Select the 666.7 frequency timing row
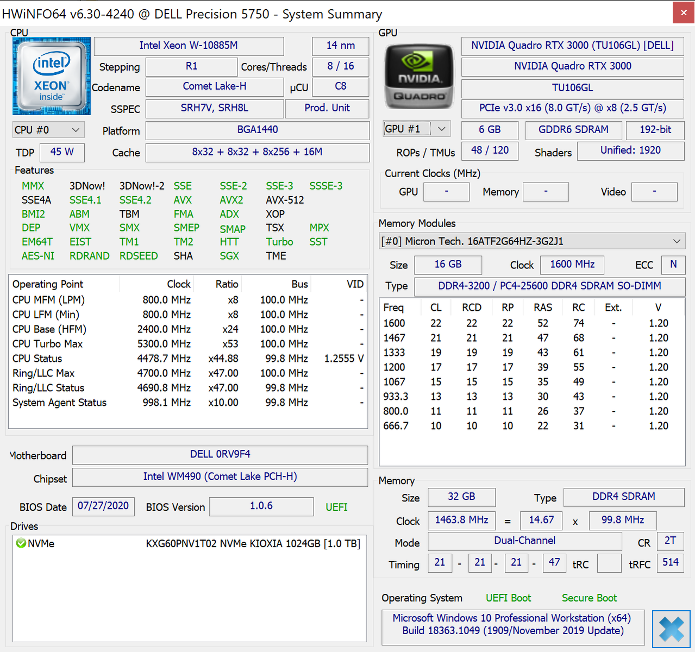This screenshot has width=695, height=652. tap(531, 426)
